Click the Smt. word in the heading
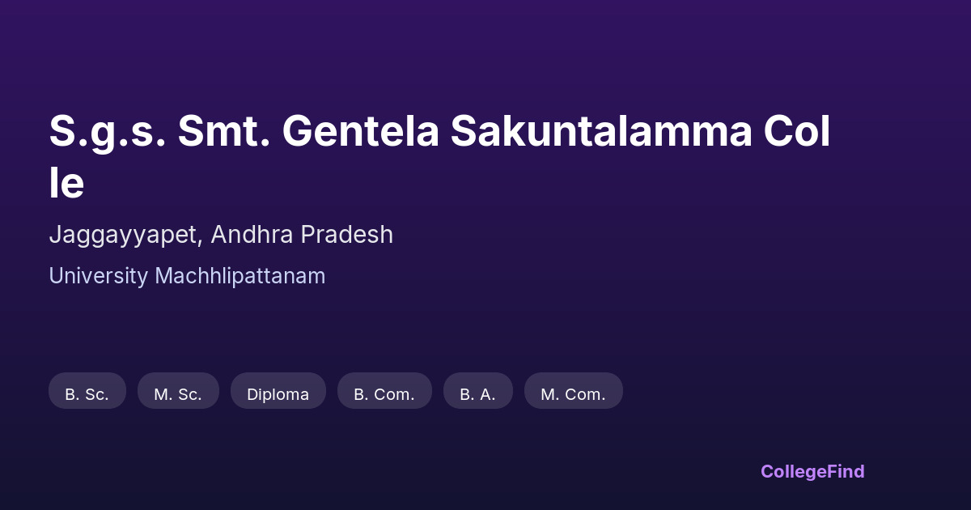The height and width of the screenshot is (510, 971). point(224,132)
